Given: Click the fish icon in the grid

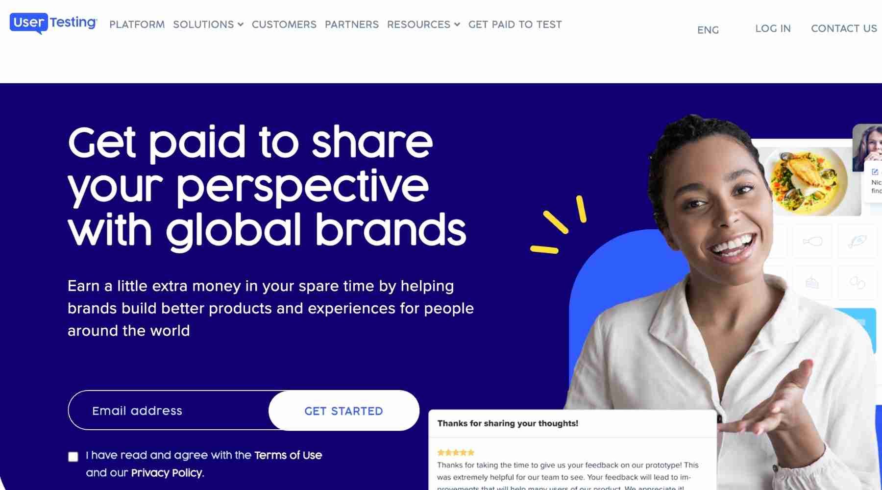Looking at the screenshot, I should [x=857, y=241].
